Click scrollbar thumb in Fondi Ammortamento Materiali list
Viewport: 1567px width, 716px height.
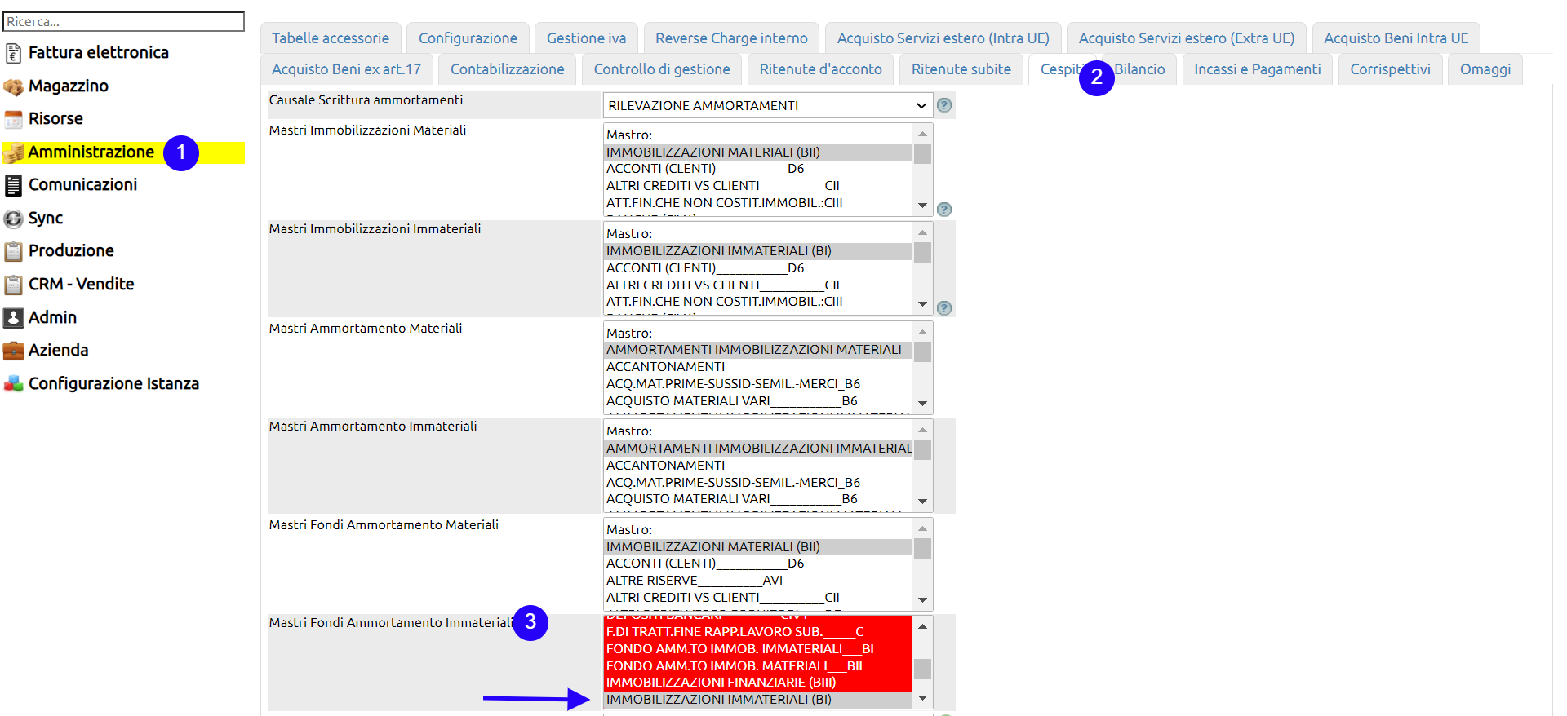pyautogui.click(x=922, y=548)
